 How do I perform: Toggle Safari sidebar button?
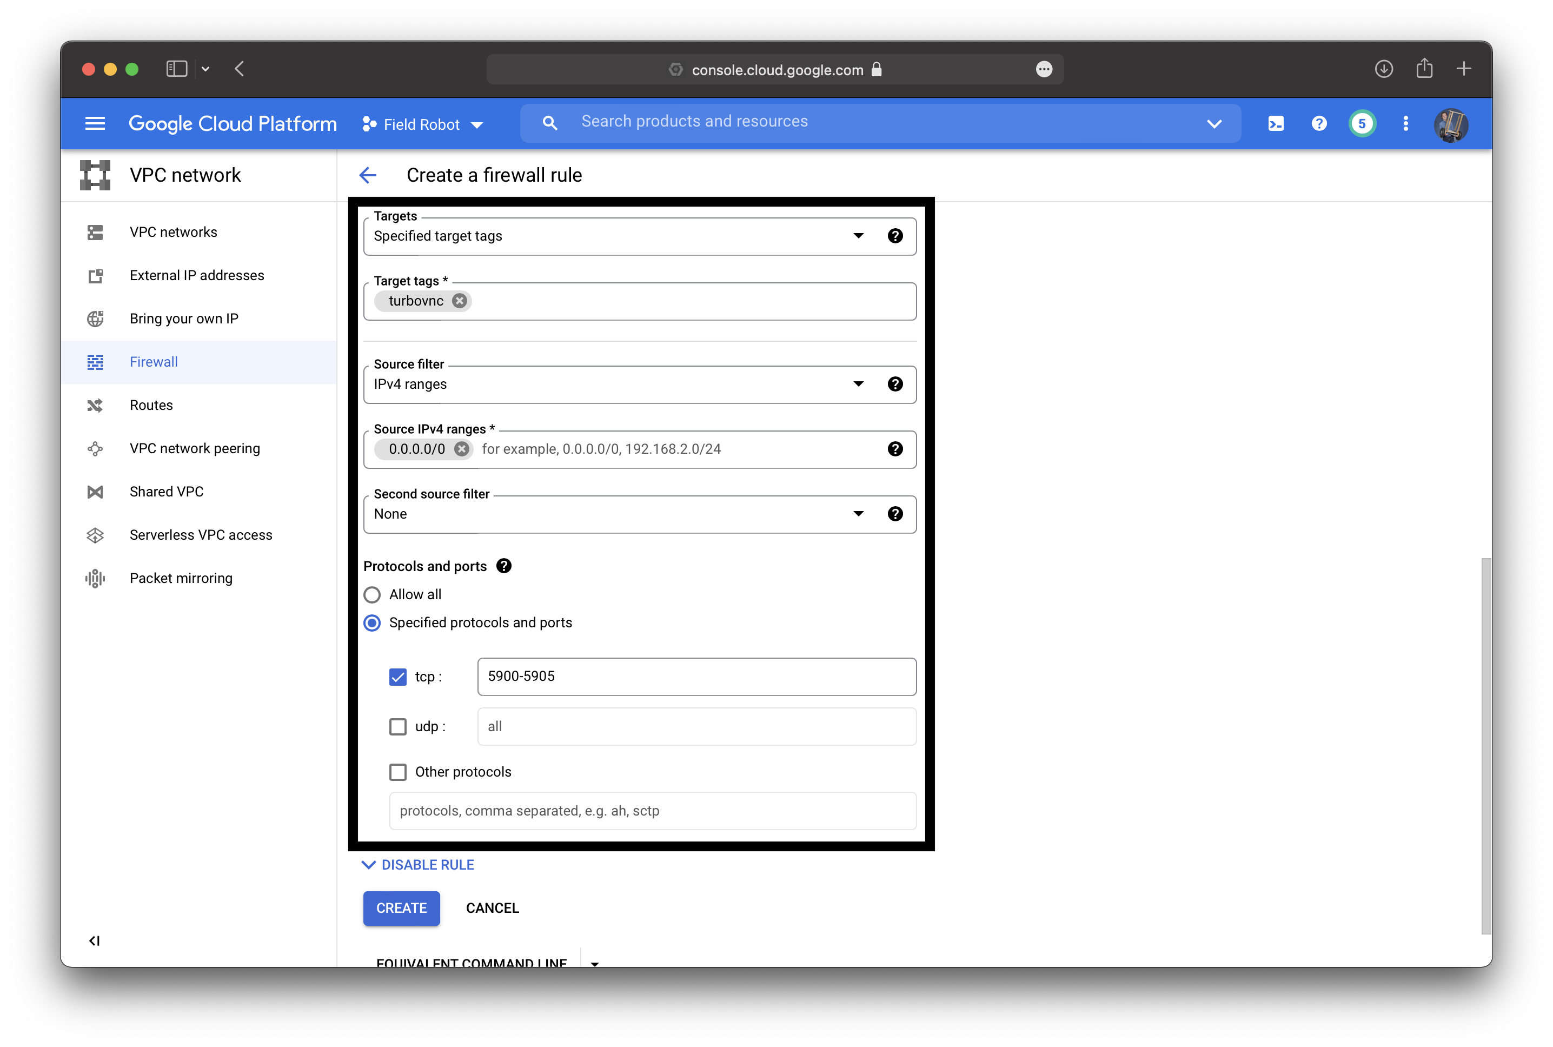point(176,69)
